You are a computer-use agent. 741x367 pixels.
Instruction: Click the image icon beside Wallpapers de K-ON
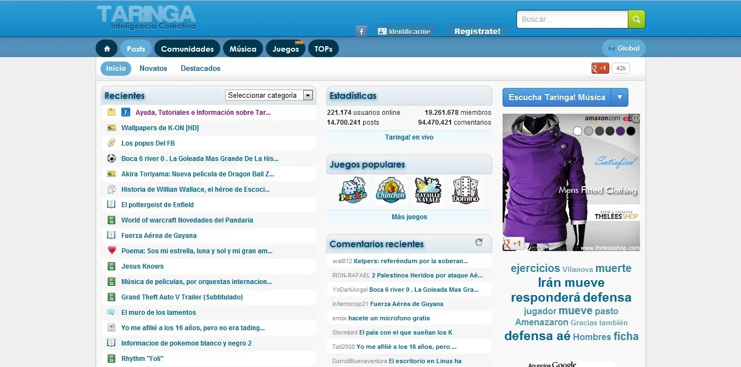coord(112,127)
